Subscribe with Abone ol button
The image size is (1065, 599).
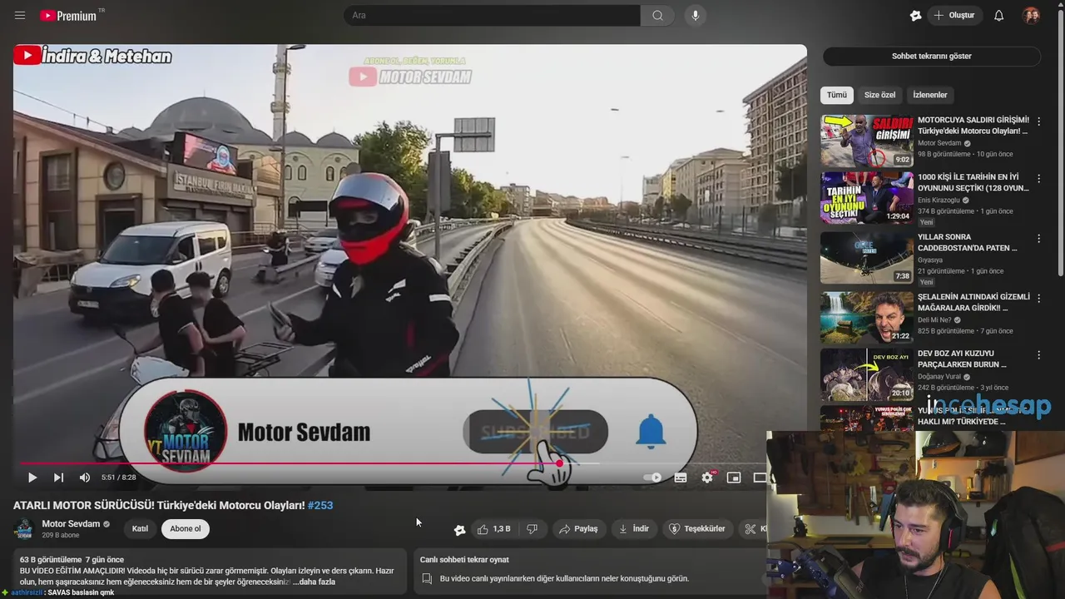pyautogui.click(x=186, y=529)
